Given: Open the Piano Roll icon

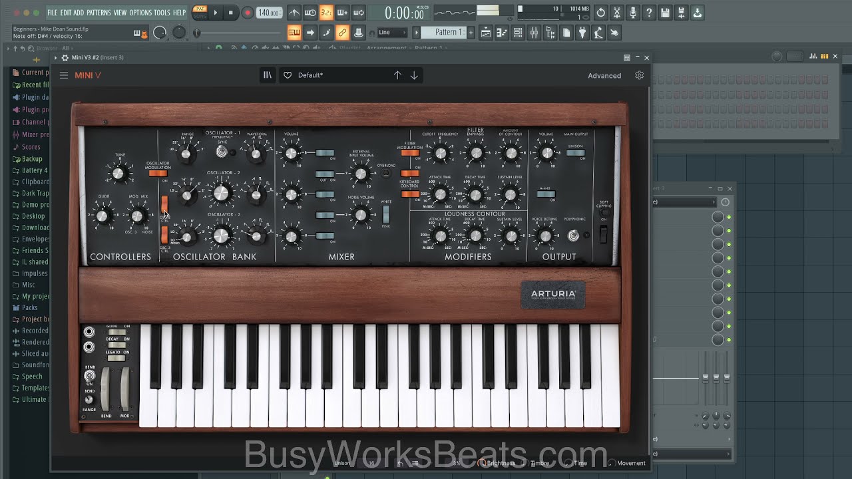Looking at the screenshot, I should (502, 33).
